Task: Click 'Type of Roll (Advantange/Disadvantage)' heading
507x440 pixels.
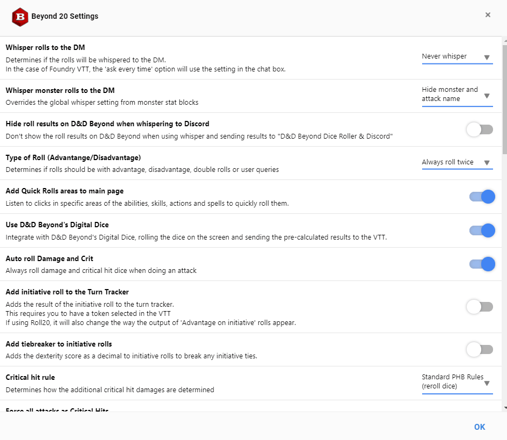Action: tap(74, 157)
